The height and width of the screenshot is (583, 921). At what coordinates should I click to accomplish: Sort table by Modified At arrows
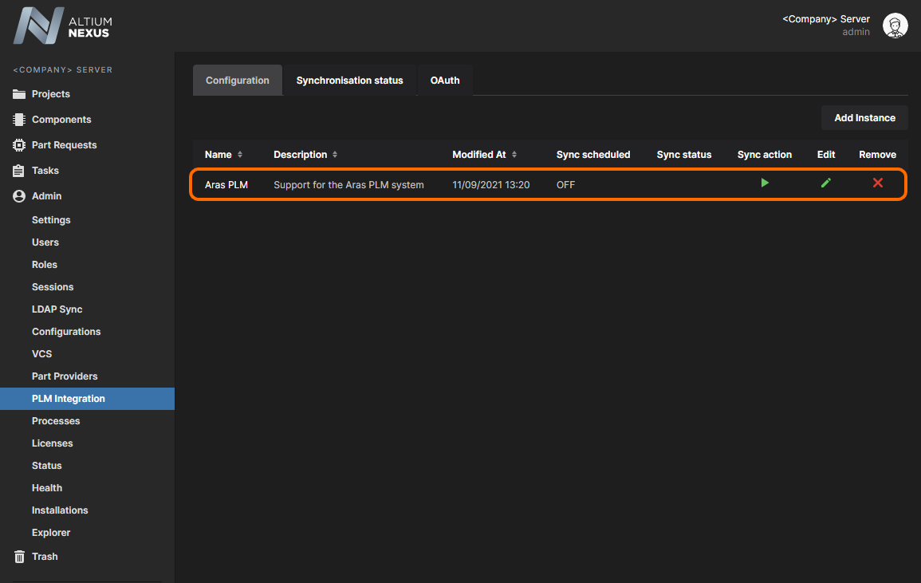(514, 155)
